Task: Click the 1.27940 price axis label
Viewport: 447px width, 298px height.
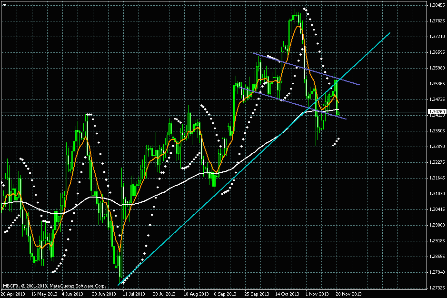Action: point(436,272)
